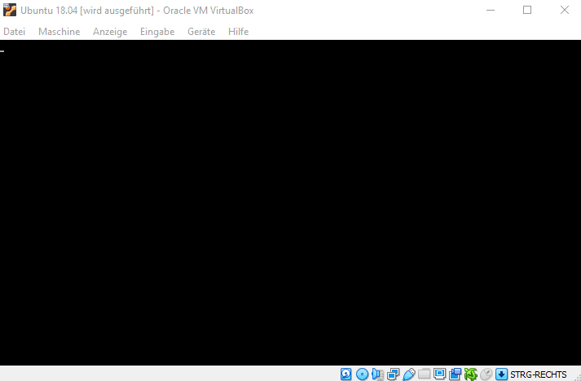Screen dimensions: 581x381
Task: Open the Eingabe menu
Action: 157,32
